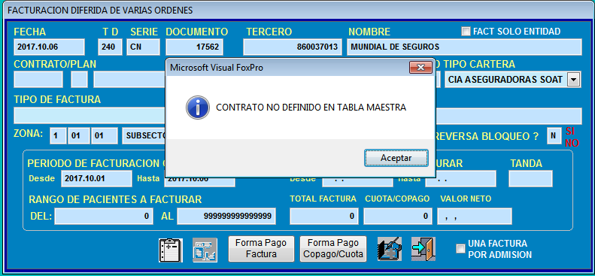Click the exit door icon
595x276 pixels.
423,249
